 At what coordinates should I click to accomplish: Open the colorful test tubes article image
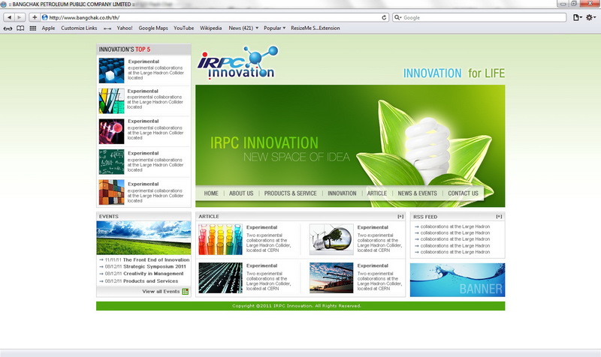220,239
